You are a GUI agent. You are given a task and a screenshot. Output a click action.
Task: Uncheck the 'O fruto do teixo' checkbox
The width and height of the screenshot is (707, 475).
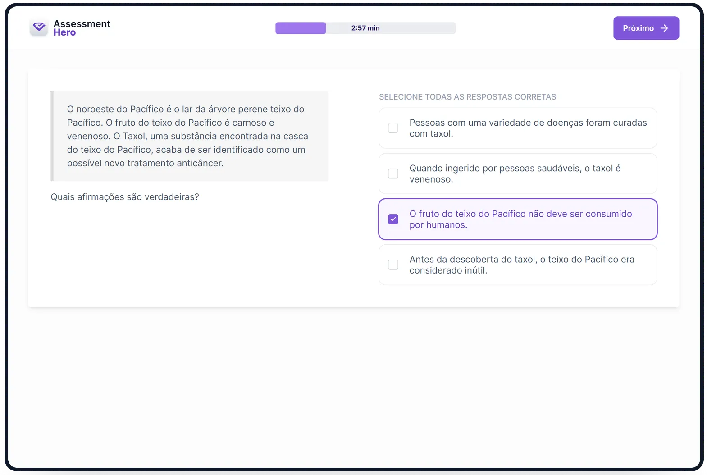click(393, 219)
